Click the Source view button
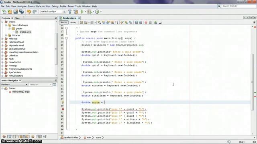The image size is (257, 144). click(63, 22)
